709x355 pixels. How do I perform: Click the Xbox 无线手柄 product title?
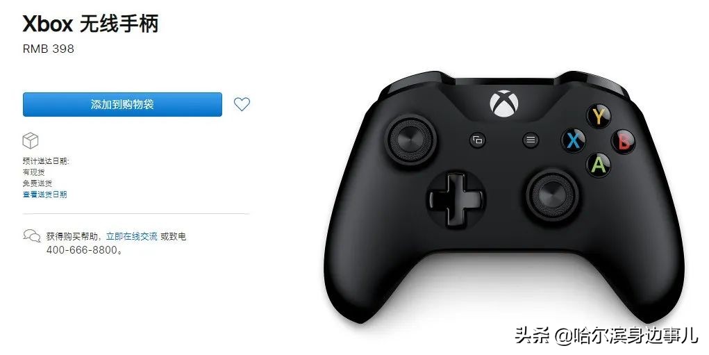point(90,24)
